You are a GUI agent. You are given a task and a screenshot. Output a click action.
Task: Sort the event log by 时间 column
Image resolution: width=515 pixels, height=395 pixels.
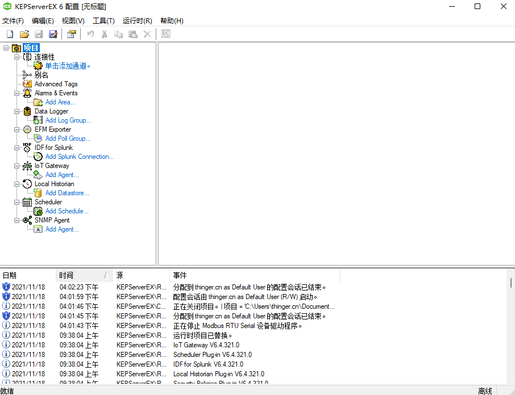coord(80,275)
